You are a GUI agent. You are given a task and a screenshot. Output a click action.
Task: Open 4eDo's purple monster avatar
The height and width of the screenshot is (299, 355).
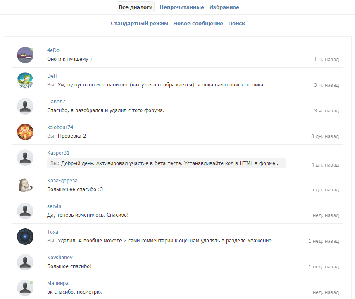click(25, 55)
